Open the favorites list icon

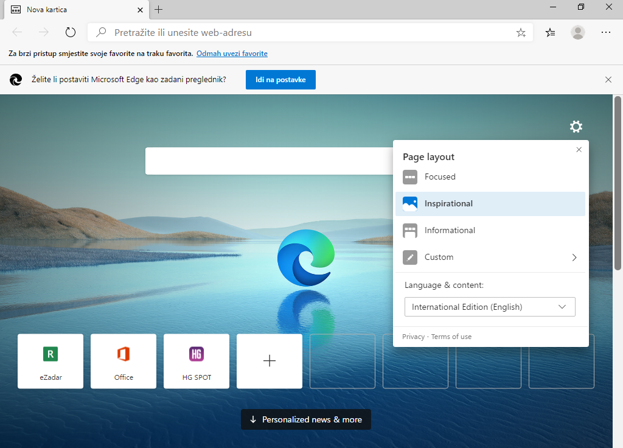(x=550, y=33)
